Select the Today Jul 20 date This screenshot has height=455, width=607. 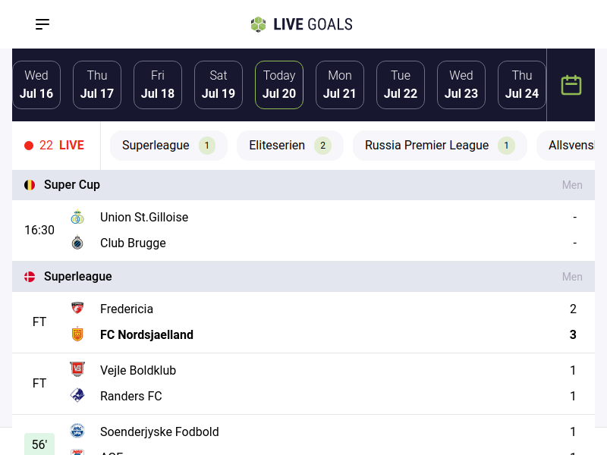click(x=279, y=85)
